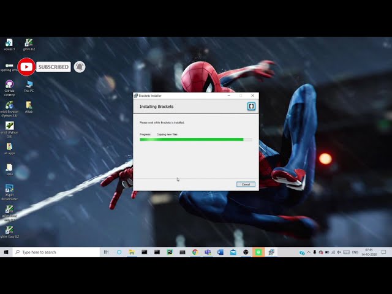Select the 'voices 1' desktop file
The image size is (392, 294).
tap(9, 45)
